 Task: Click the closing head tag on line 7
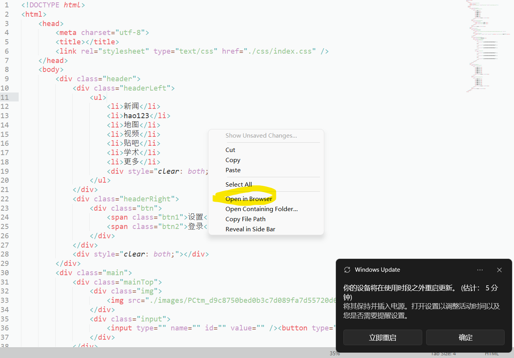pos(53,60)
